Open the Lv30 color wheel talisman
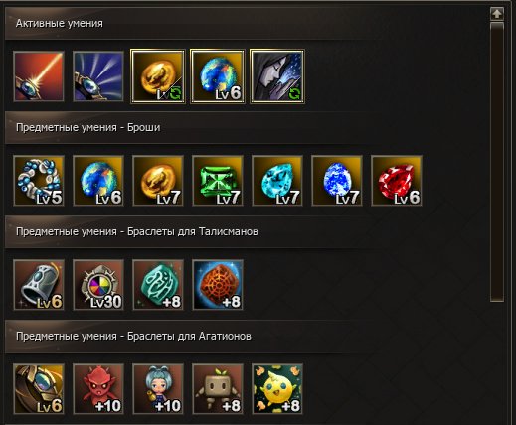 [98, 285]
